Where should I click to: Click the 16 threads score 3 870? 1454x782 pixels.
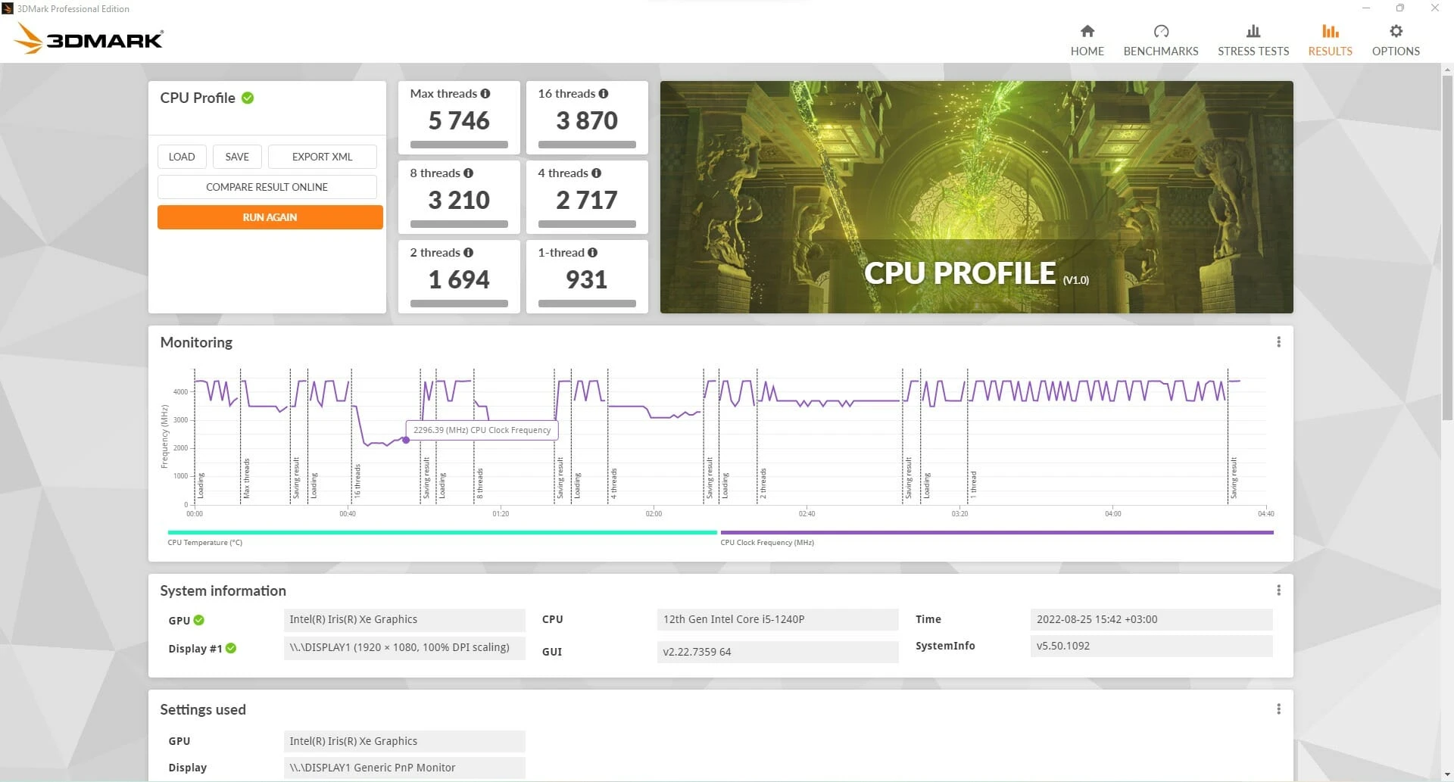click(587, 120)
